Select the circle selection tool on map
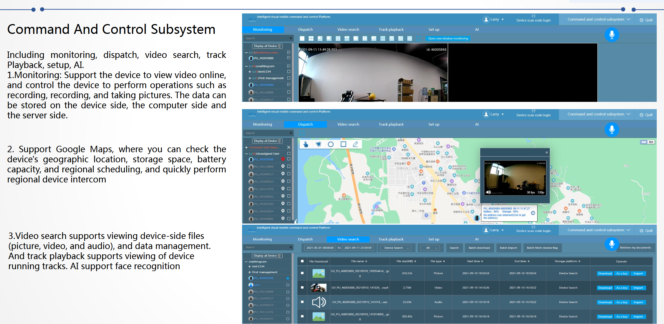664x324 pixels. click(331, 144)
